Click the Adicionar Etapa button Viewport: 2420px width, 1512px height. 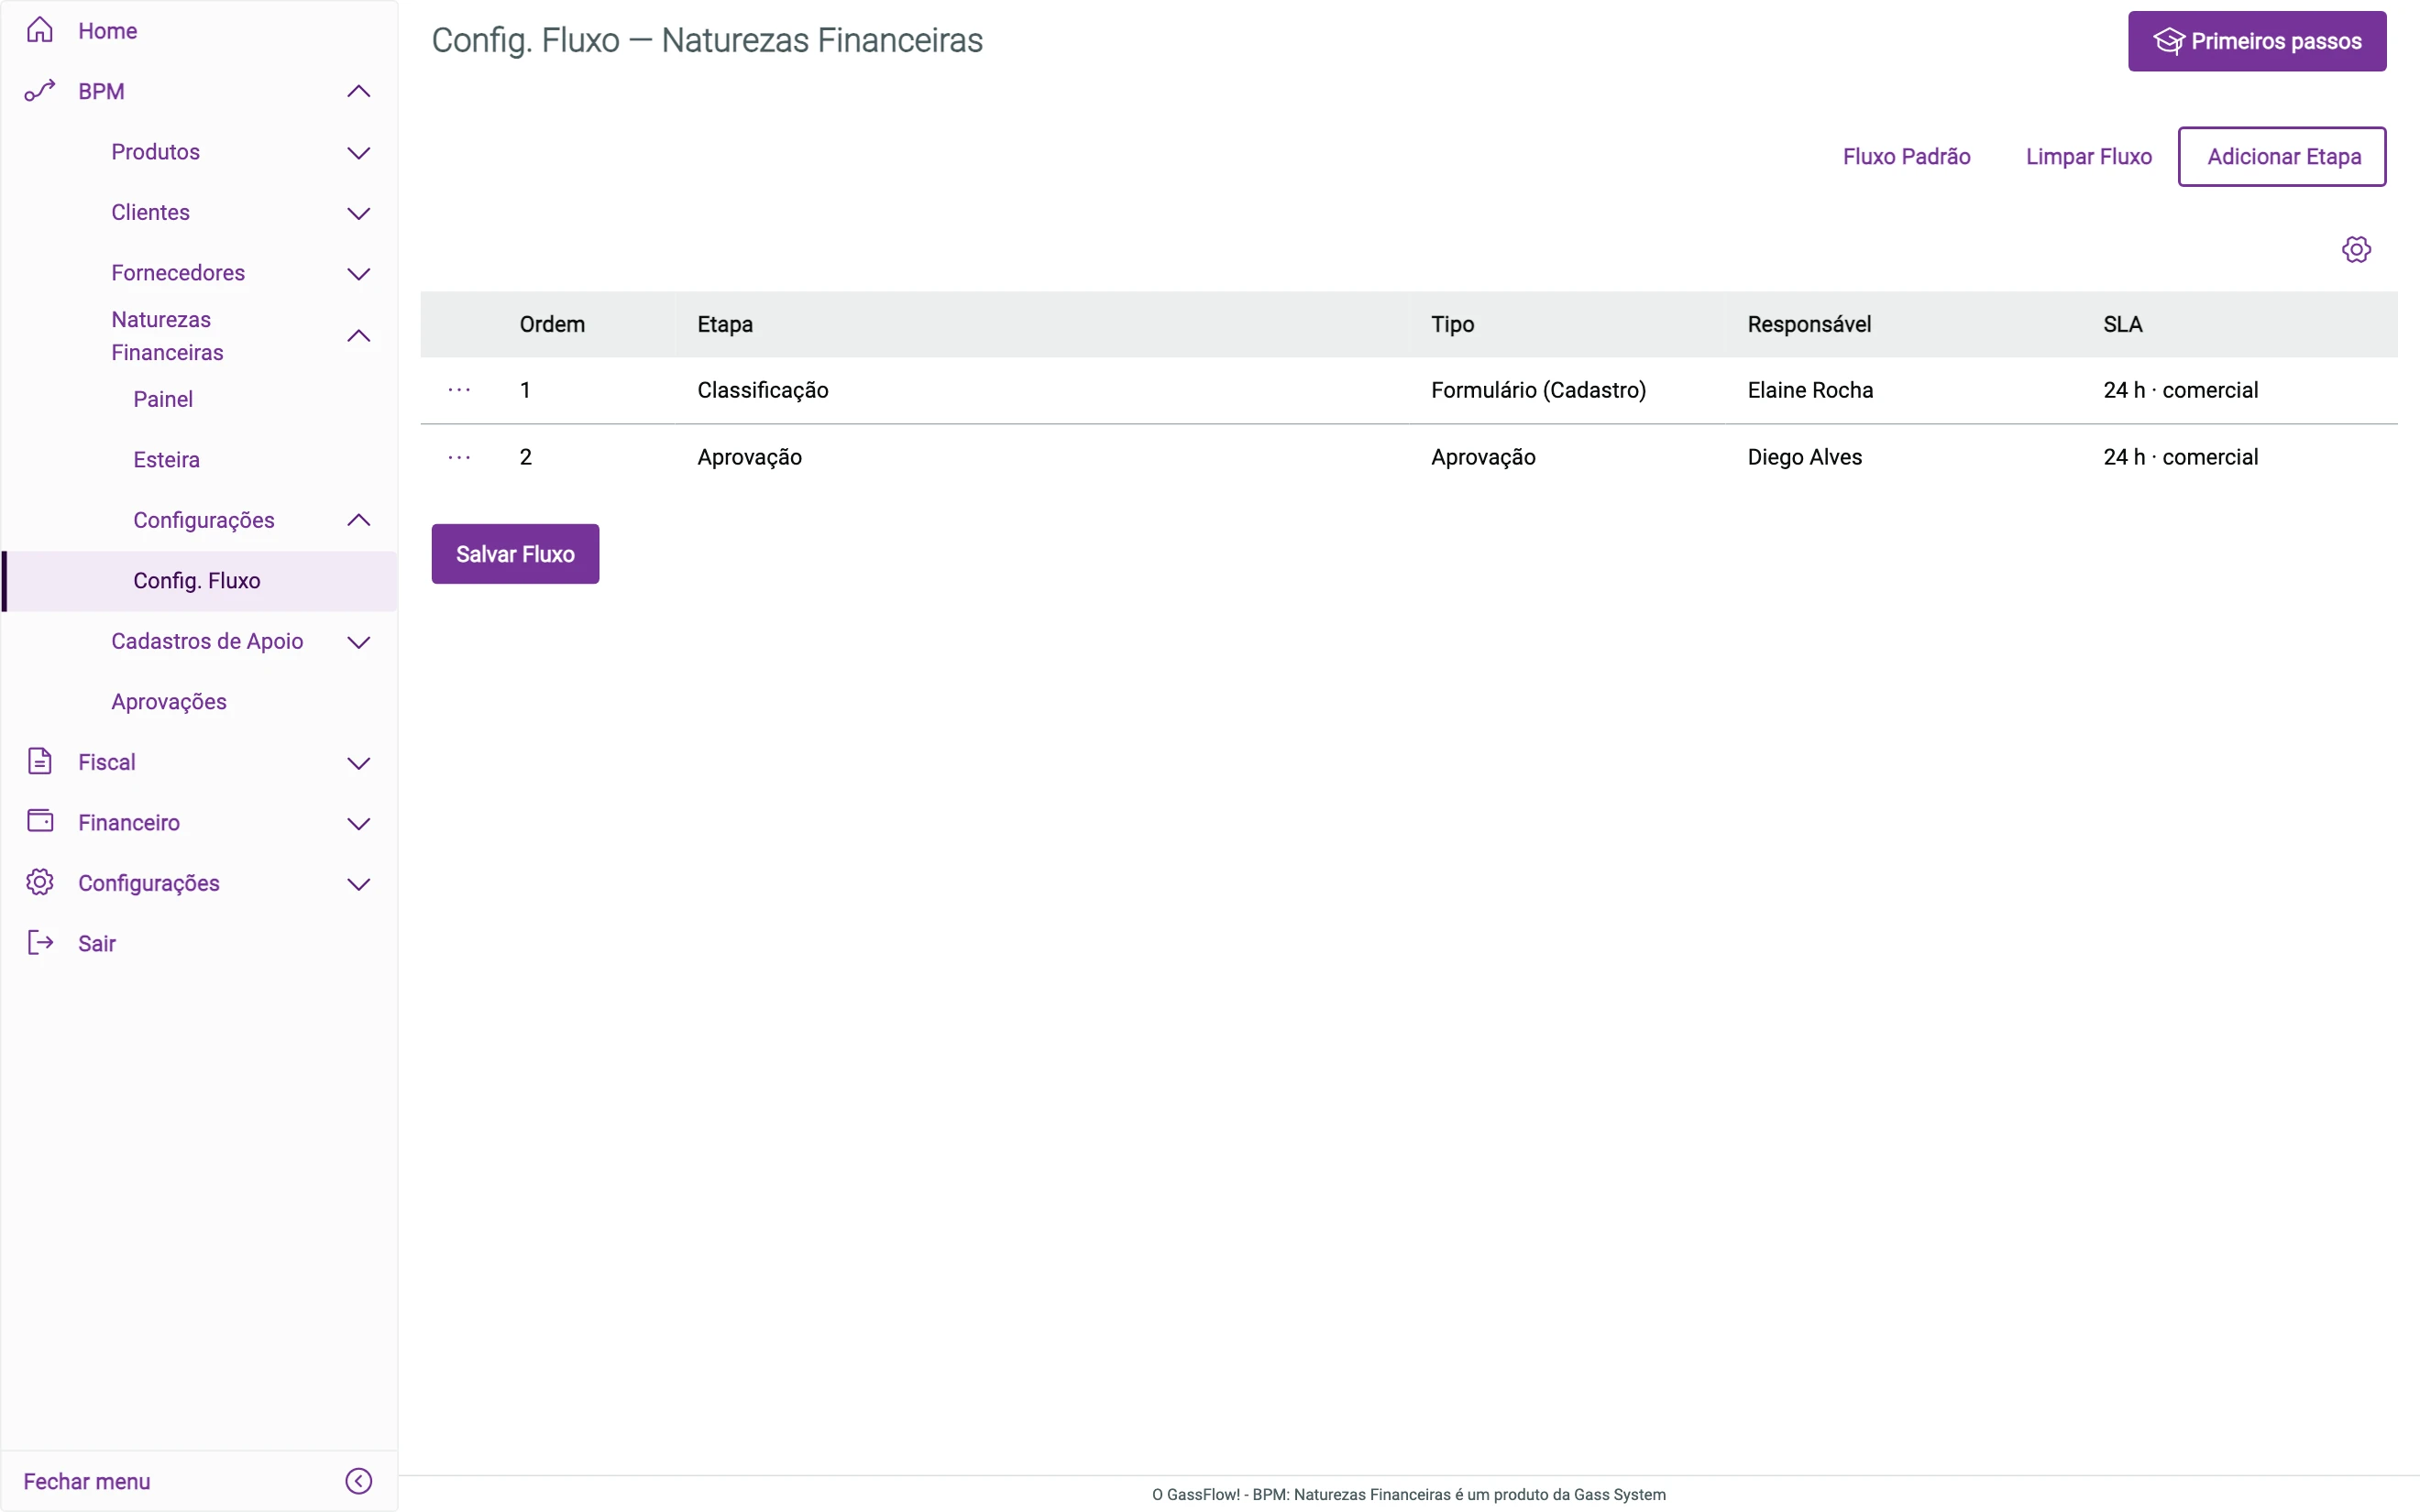[x=2282, y=157]
